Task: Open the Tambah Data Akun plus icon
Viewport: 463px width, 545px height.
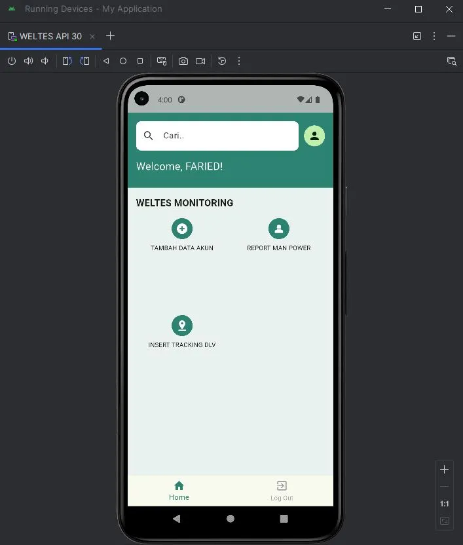Action: point(182,229)
